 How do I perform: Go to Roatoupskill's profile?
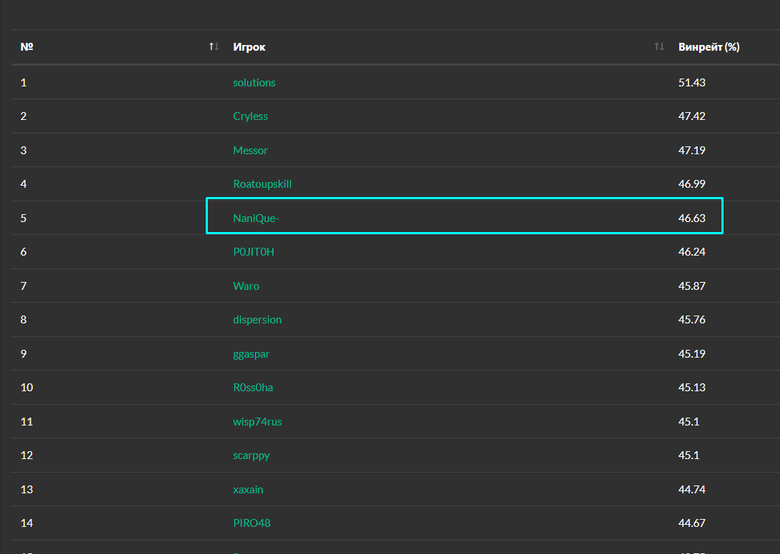[262, 184]
